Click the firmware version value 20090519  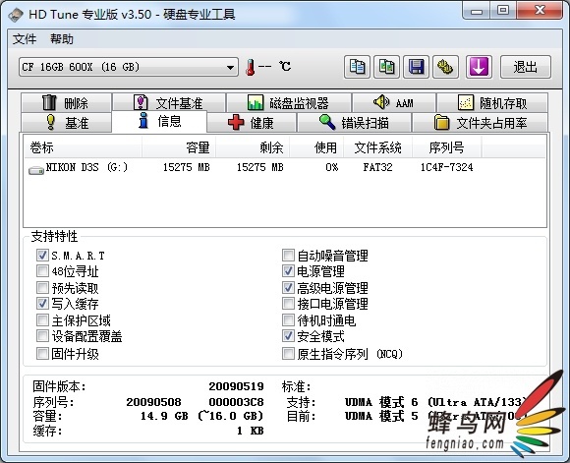[x=236, y=386]
